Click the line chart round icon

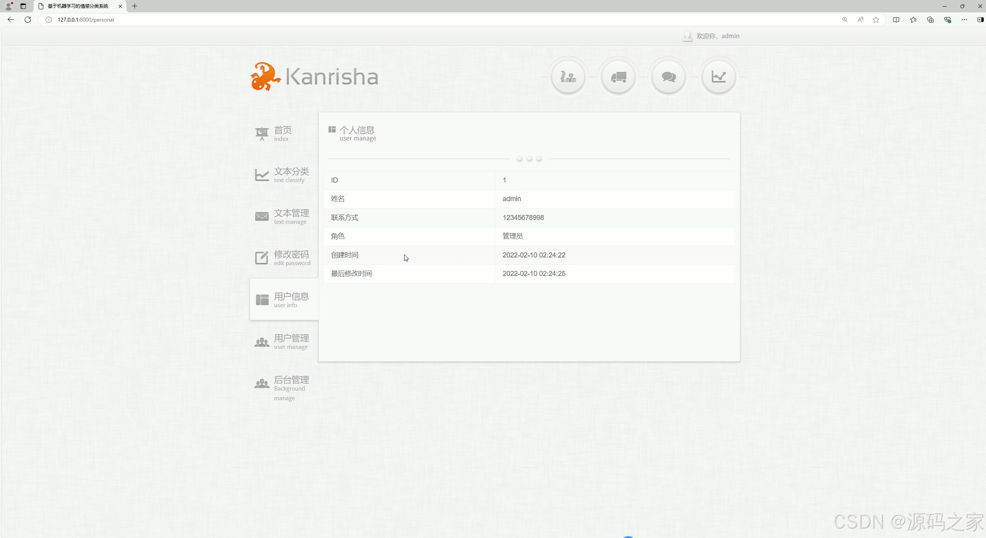tap(719, 77)
